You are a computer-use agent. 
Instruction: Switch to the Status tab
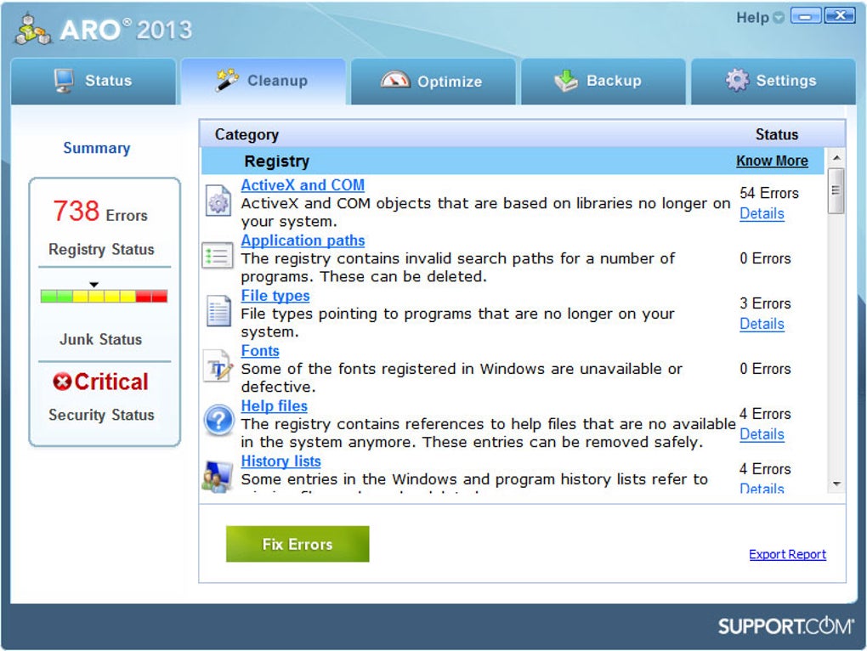coord(93,82)
